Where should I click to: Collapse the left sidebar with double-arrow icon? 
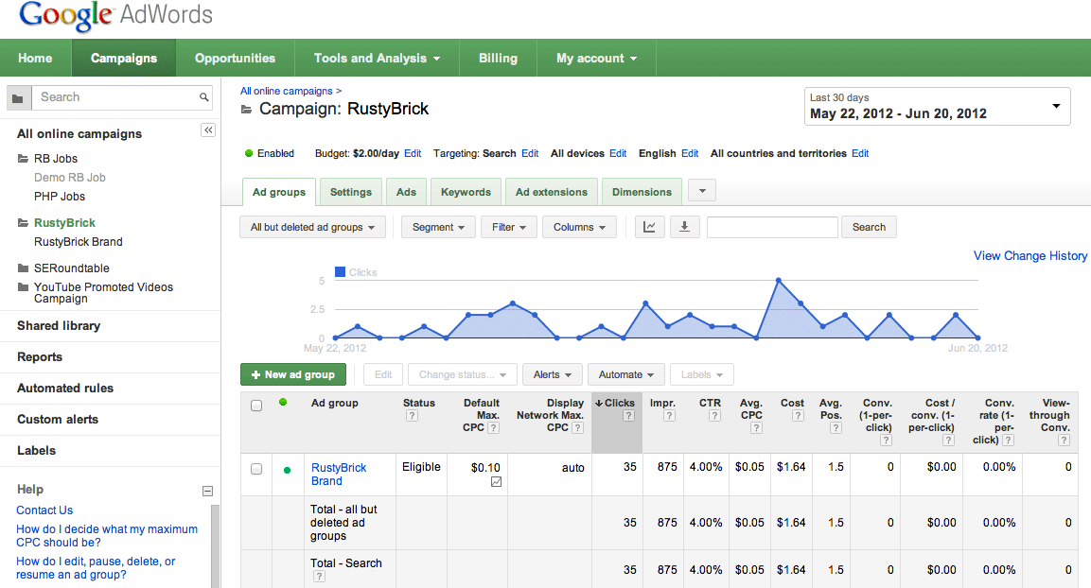208,130
